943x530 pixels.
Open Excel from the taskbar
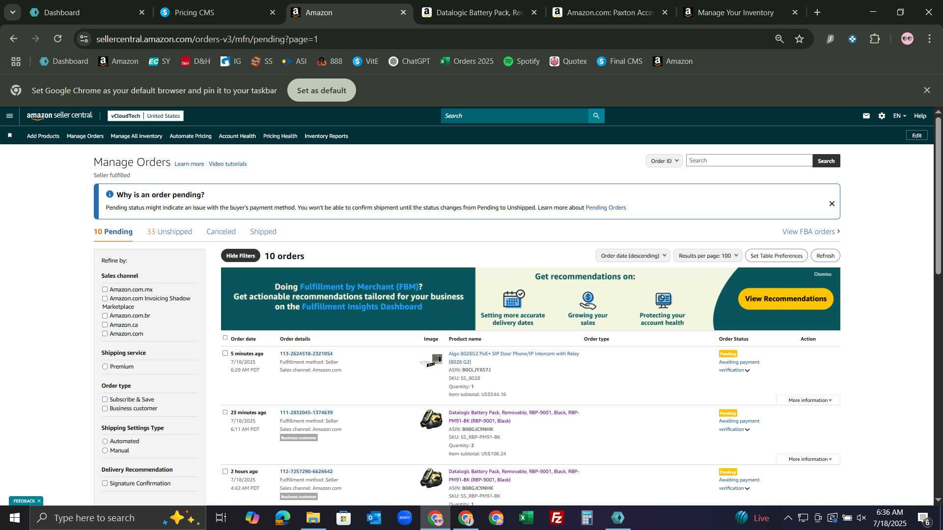(x=527, y=518)
